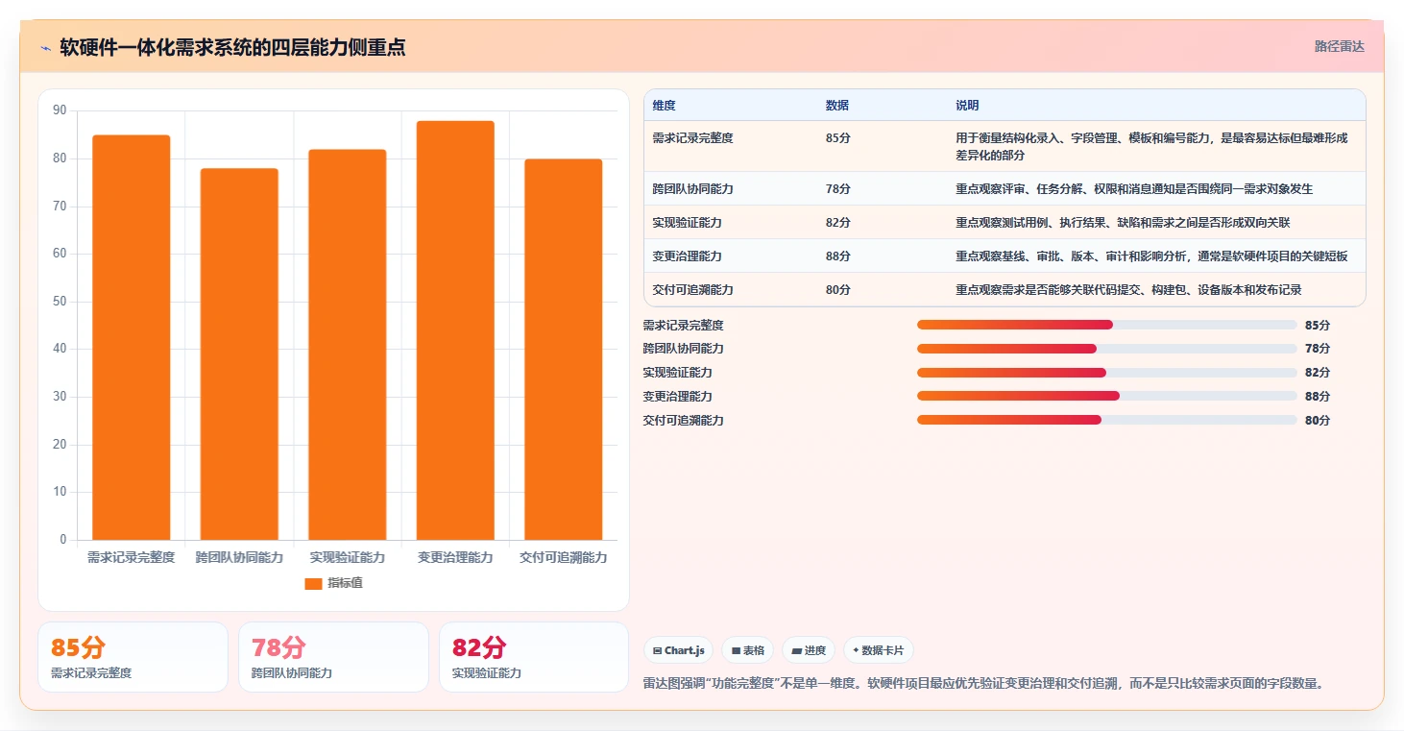
Task: Click the 交付可追溯能力 bar in the chart
Action: 563,350
